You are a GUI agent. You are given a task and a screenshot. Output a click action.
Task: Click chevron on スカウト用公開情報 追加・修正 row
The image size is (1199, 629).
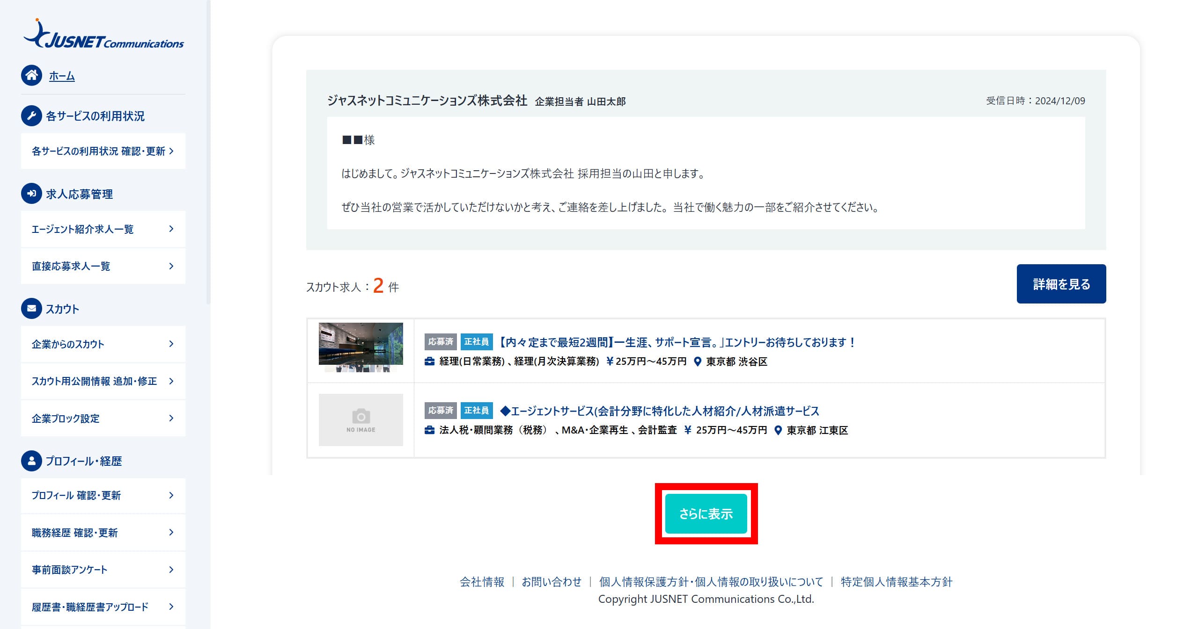point(171,381)
